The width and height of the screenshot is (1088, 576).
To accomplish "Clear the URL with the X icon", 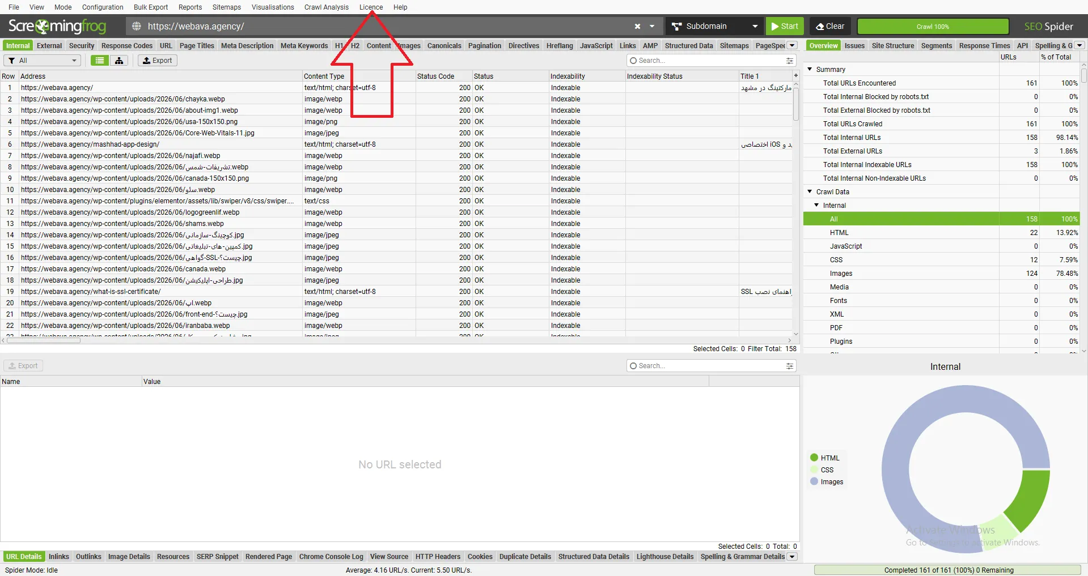I will click(x=637, y=26).
